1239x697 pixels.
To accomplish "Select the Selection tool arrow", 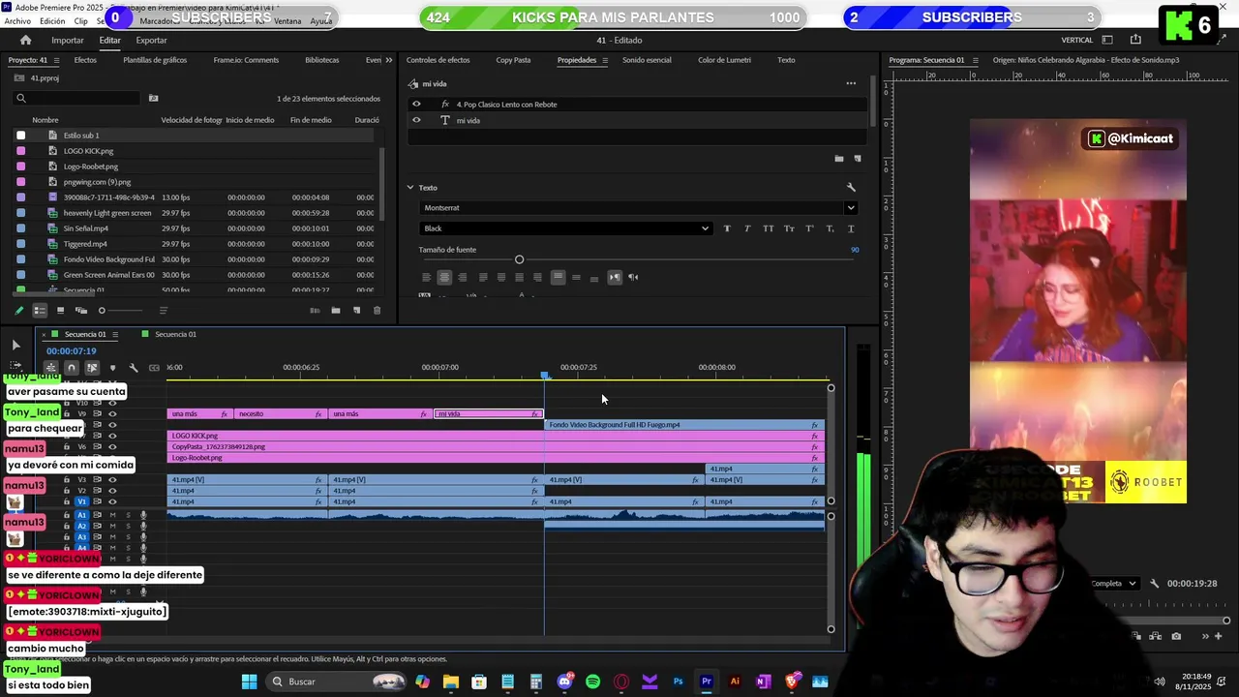I will (15, 345).
